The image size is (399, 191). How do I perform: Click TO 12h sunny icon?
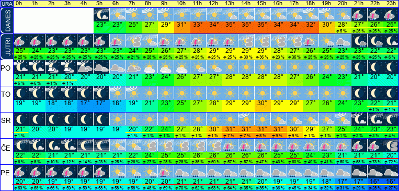click(x=214, y=93)
